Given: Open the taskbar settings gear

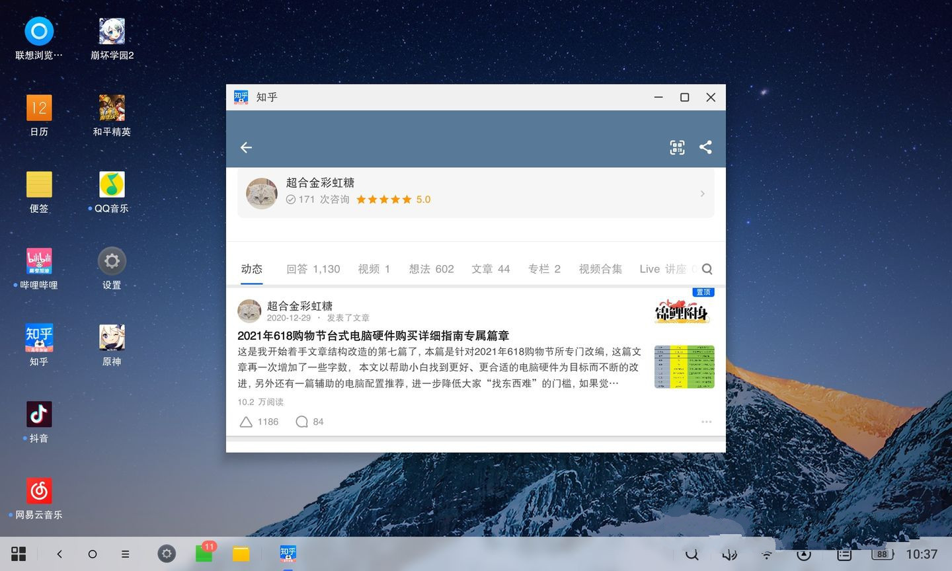Looking at the screenshot, I should click(167, 554).
